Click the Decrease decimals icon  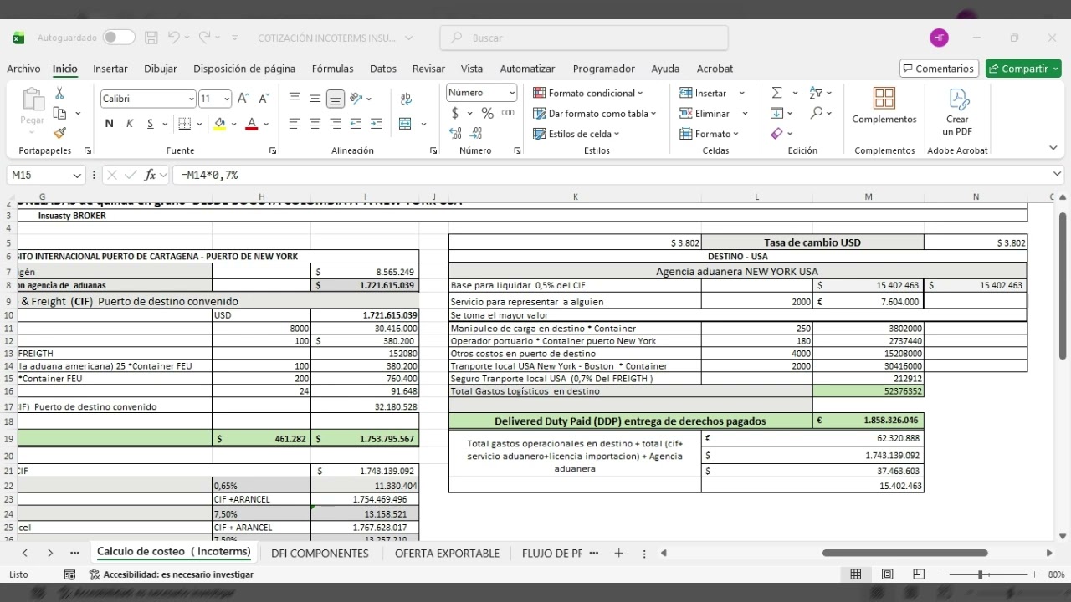coord(476,133)
